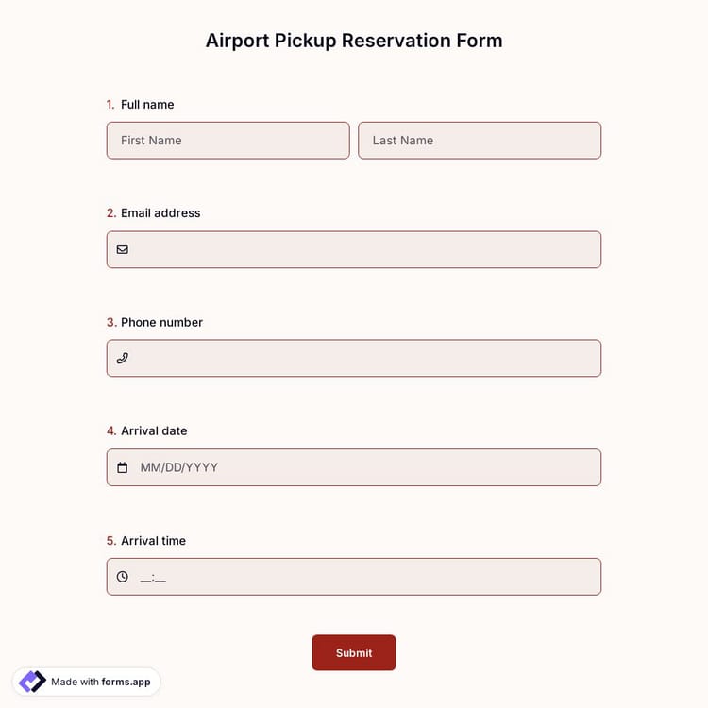Select the MM/DD/YYYY arrival date field
Screen dimensions: 708x708
pyautogui.click(x=363, y=467)
